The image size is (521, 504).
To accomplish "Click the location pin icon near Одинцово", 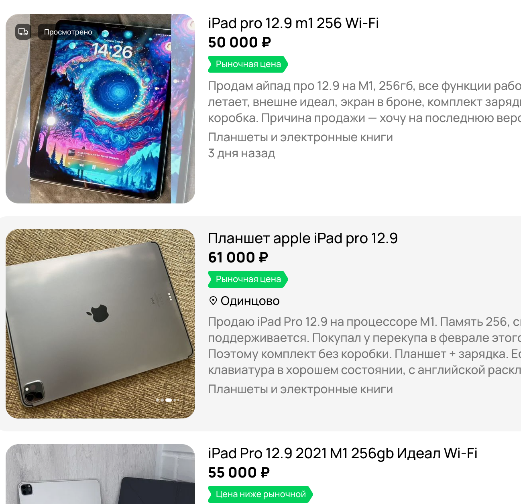I will (x=213, y=301).
